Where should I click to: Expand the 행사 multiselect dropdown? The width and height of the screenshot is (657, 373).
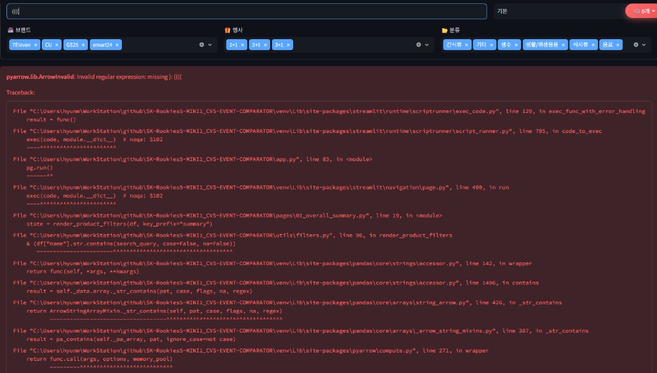point(427,45)
